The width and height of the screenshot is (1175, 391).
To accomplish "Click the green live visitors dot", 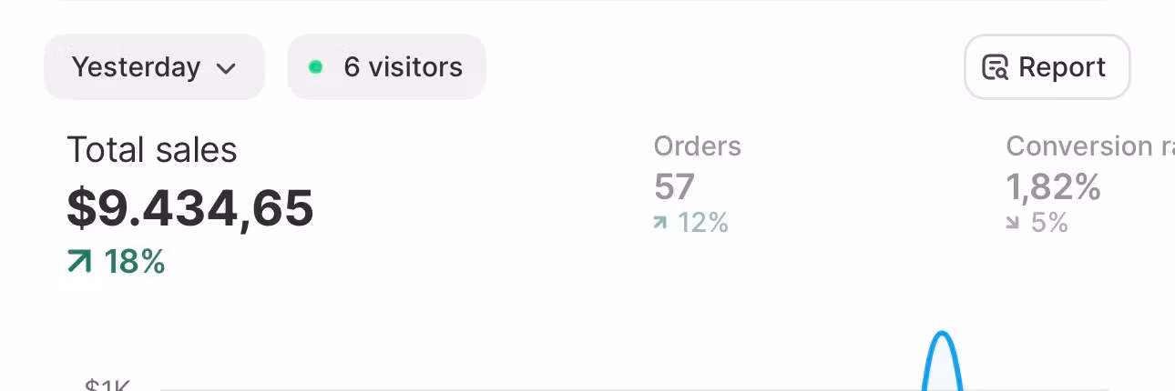I will (316, 67).
